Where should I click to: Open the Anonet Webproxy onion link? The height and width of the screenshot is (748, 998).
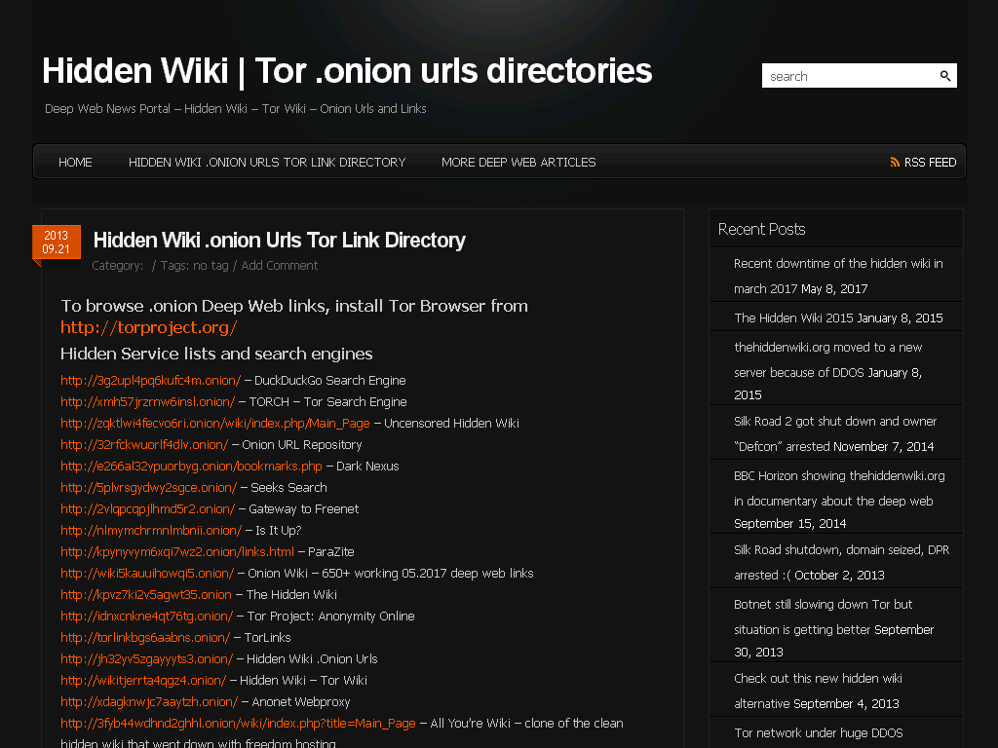149,701
